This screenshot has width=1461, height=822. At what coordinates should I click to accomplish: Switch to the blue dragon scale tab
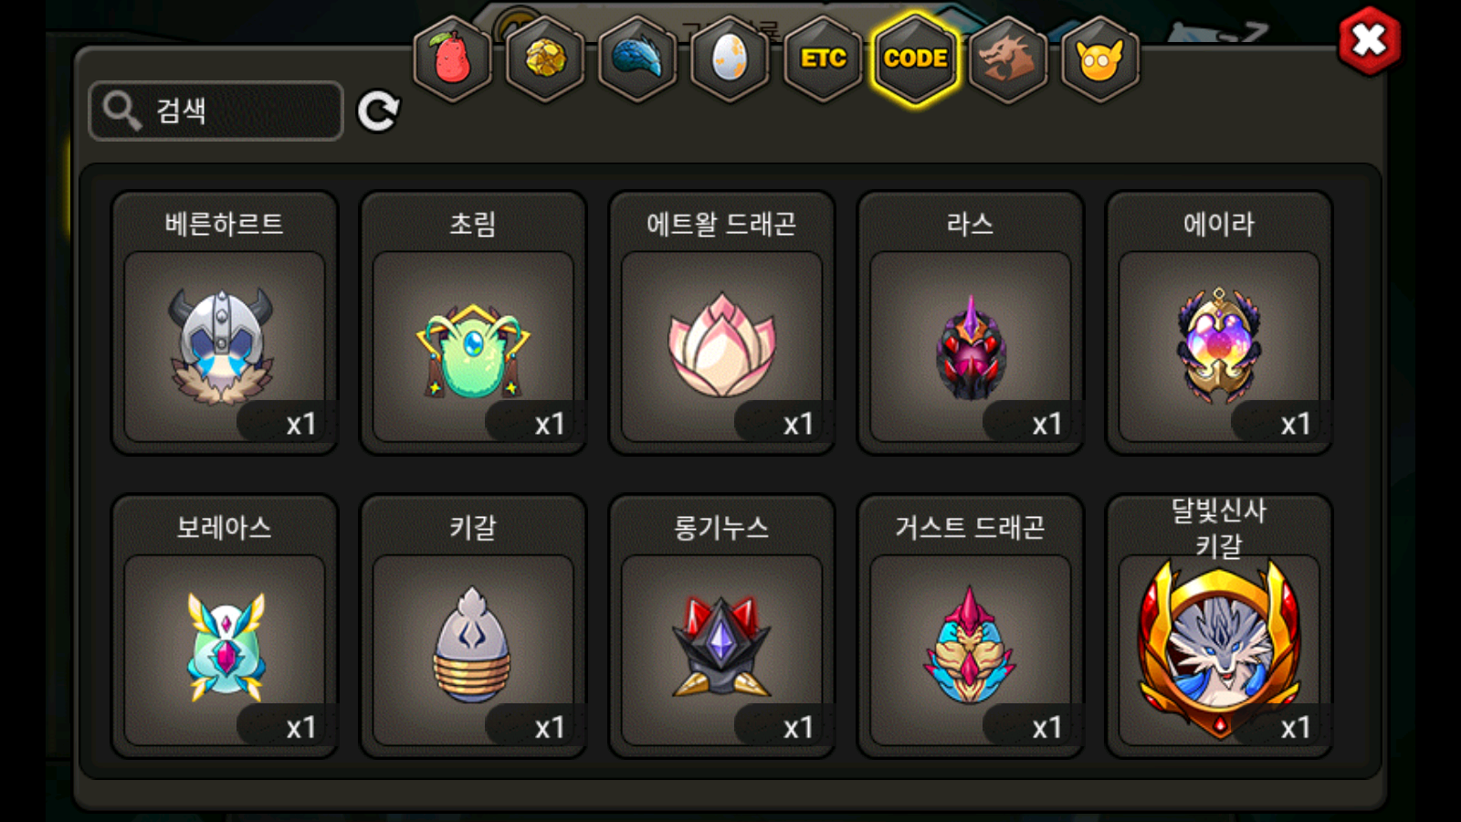tap(637, 59)
